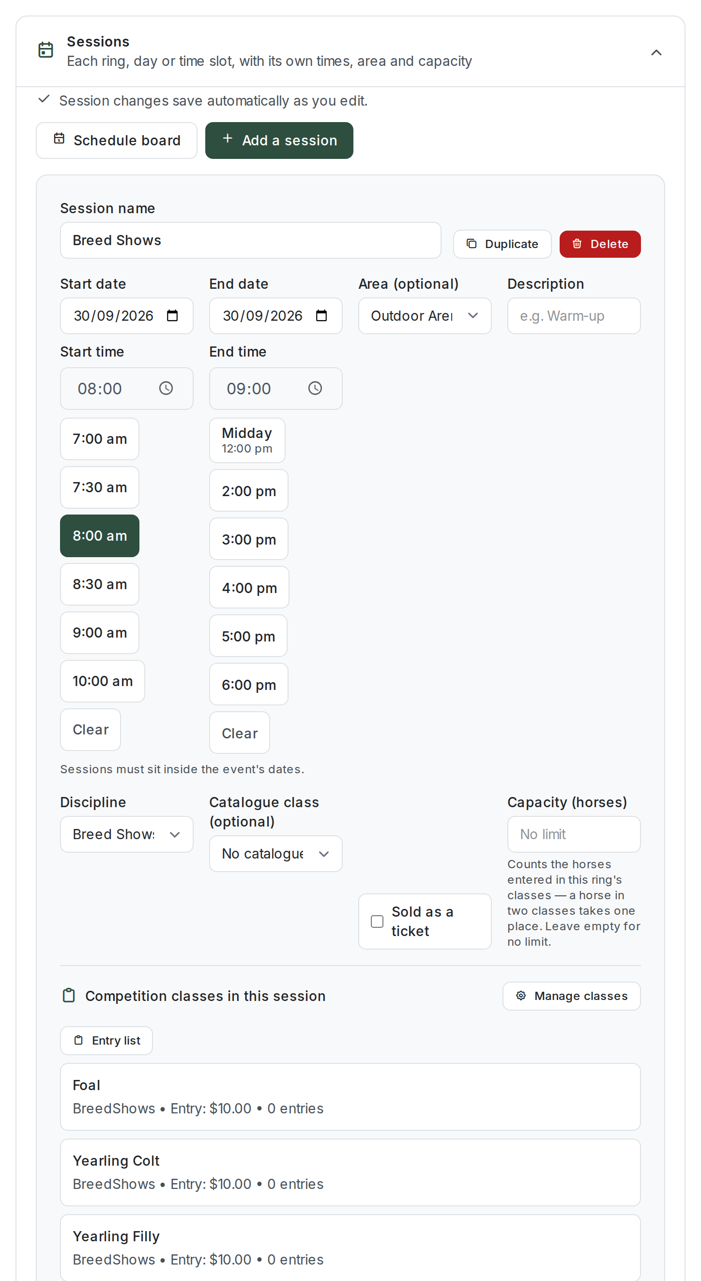The width and height of the screenshot is (701, 1281).
Task: Open the Schedule board
Action: coord(116,140)
